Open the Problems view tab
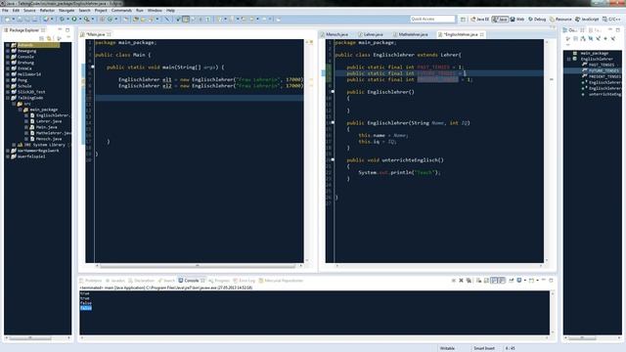Screen dimensions: 626x352 pyautogui.click(x=91, y=281)
